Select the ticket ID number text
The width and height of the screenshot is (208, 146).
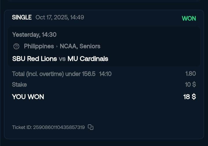click(59, 127)
